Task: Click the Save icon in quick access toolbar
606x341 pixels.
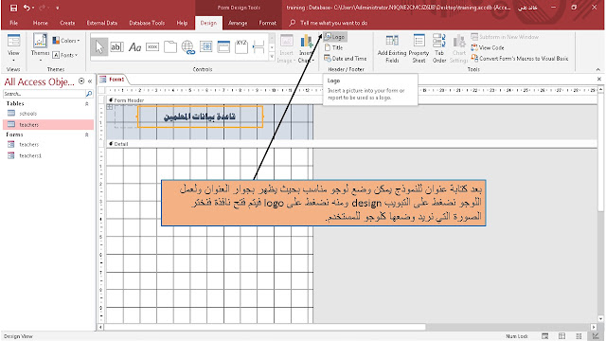Action: coord(13,8)
